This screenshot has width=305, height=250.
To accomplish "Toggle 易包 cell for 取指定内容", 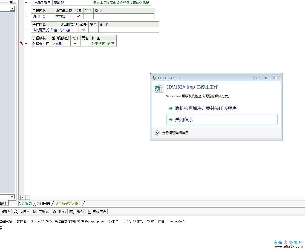I will (x=85, y=43).
